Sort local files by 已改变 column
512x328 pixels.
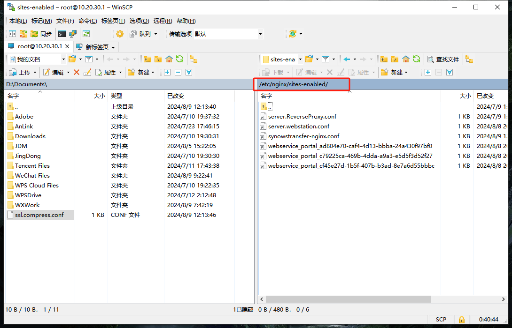(177, 96)
